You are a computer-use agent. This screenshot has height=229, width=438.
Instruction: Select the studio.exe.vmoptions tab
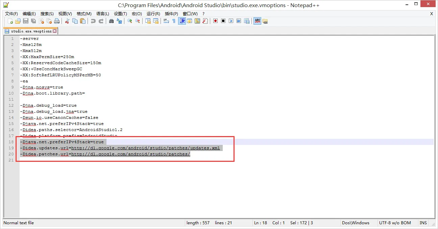pyautogui.click(x=31, y=31)
